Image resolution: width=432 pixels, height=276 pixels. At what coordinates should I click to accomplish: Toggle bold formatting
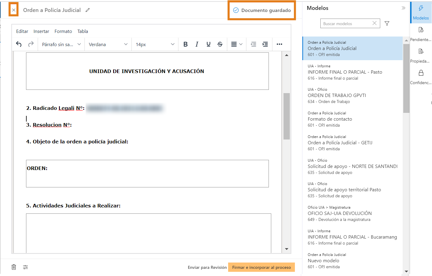pos(185,44)
